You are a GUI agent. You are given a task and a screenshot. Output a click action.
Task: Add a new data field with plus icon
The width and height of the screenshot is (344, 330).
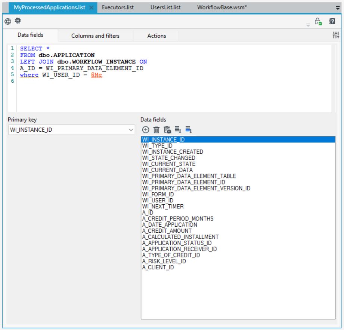[x=146, y=130]
